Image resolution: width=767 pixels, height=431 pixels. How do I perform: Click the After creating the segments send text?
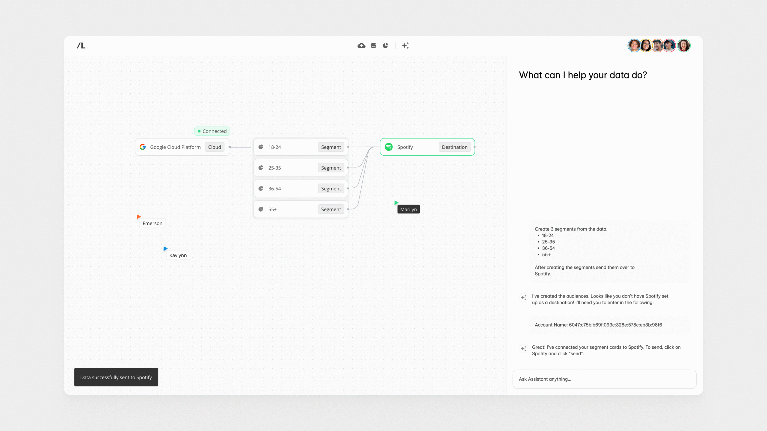585,271
